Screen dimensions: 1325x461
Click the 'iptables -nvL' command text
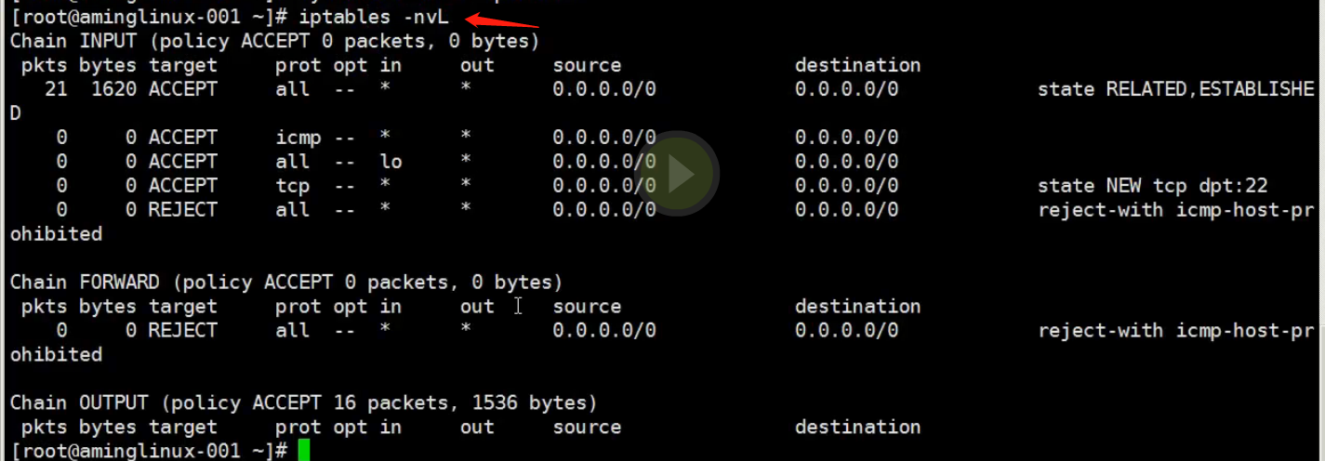[374, 18]
